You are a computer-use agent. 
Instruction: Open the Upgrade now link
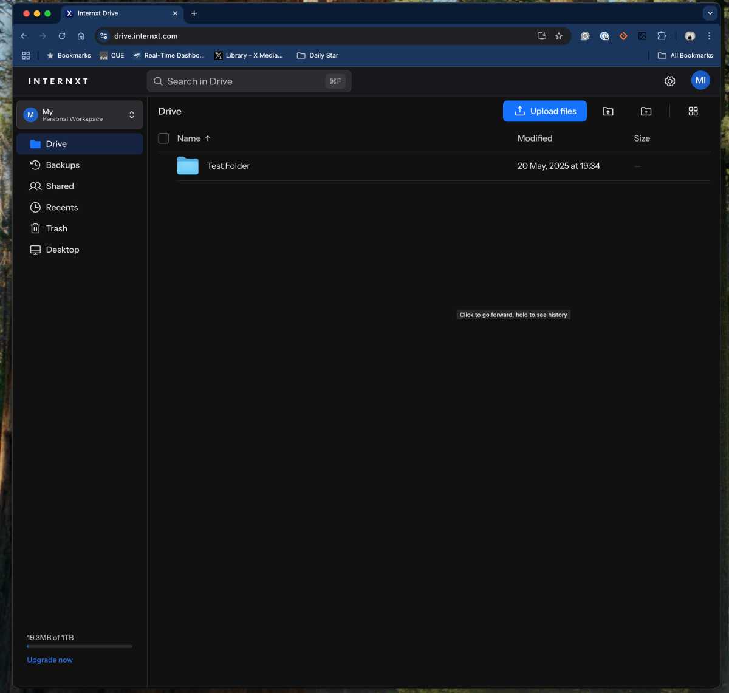pos(49,660)
